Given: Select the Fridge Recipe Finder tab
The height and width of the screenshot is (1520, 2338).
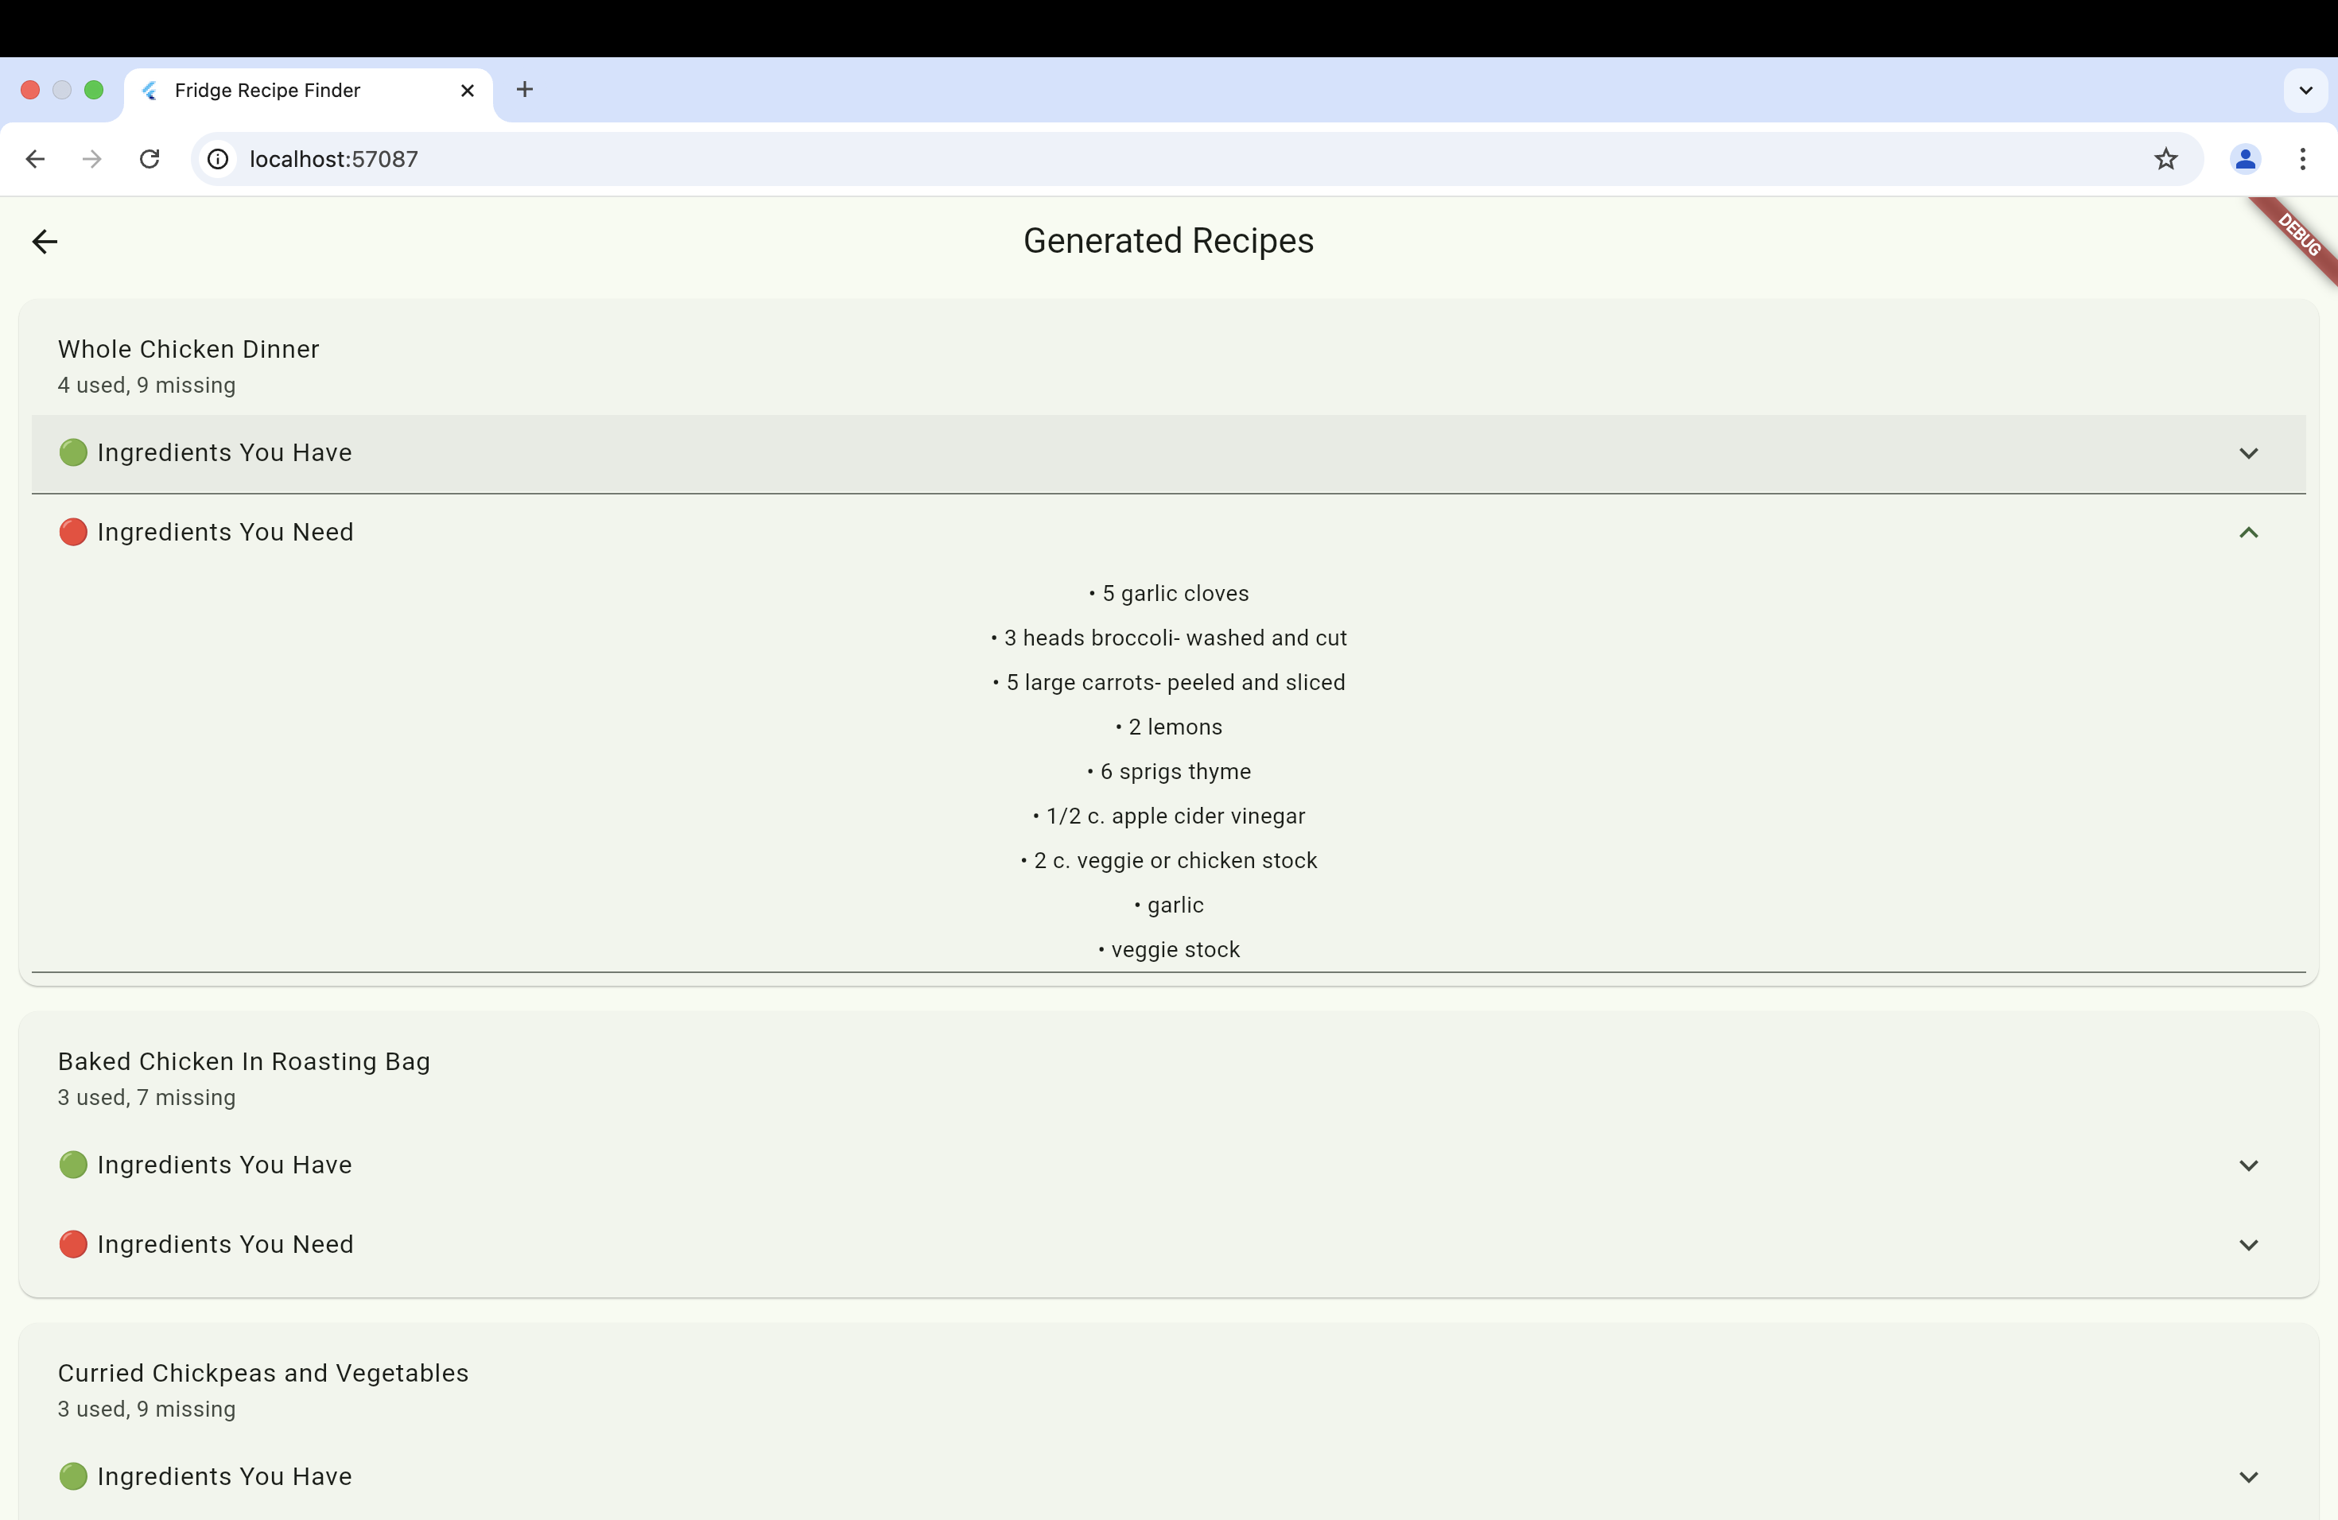Looking at the screenshot, I should coord(267,91).
